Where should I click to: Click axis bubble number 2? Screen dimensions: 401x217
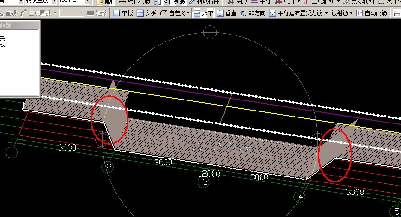[x=108, y=167]
